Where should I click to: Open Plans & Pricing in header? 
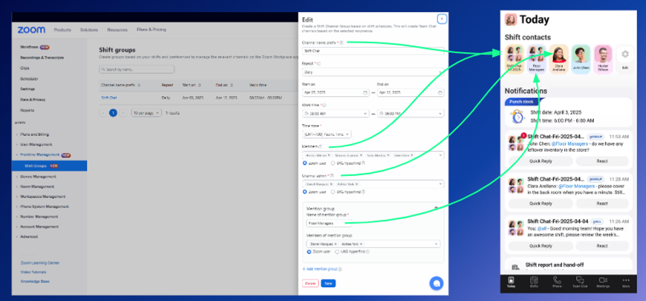click(x=151, y=30)
